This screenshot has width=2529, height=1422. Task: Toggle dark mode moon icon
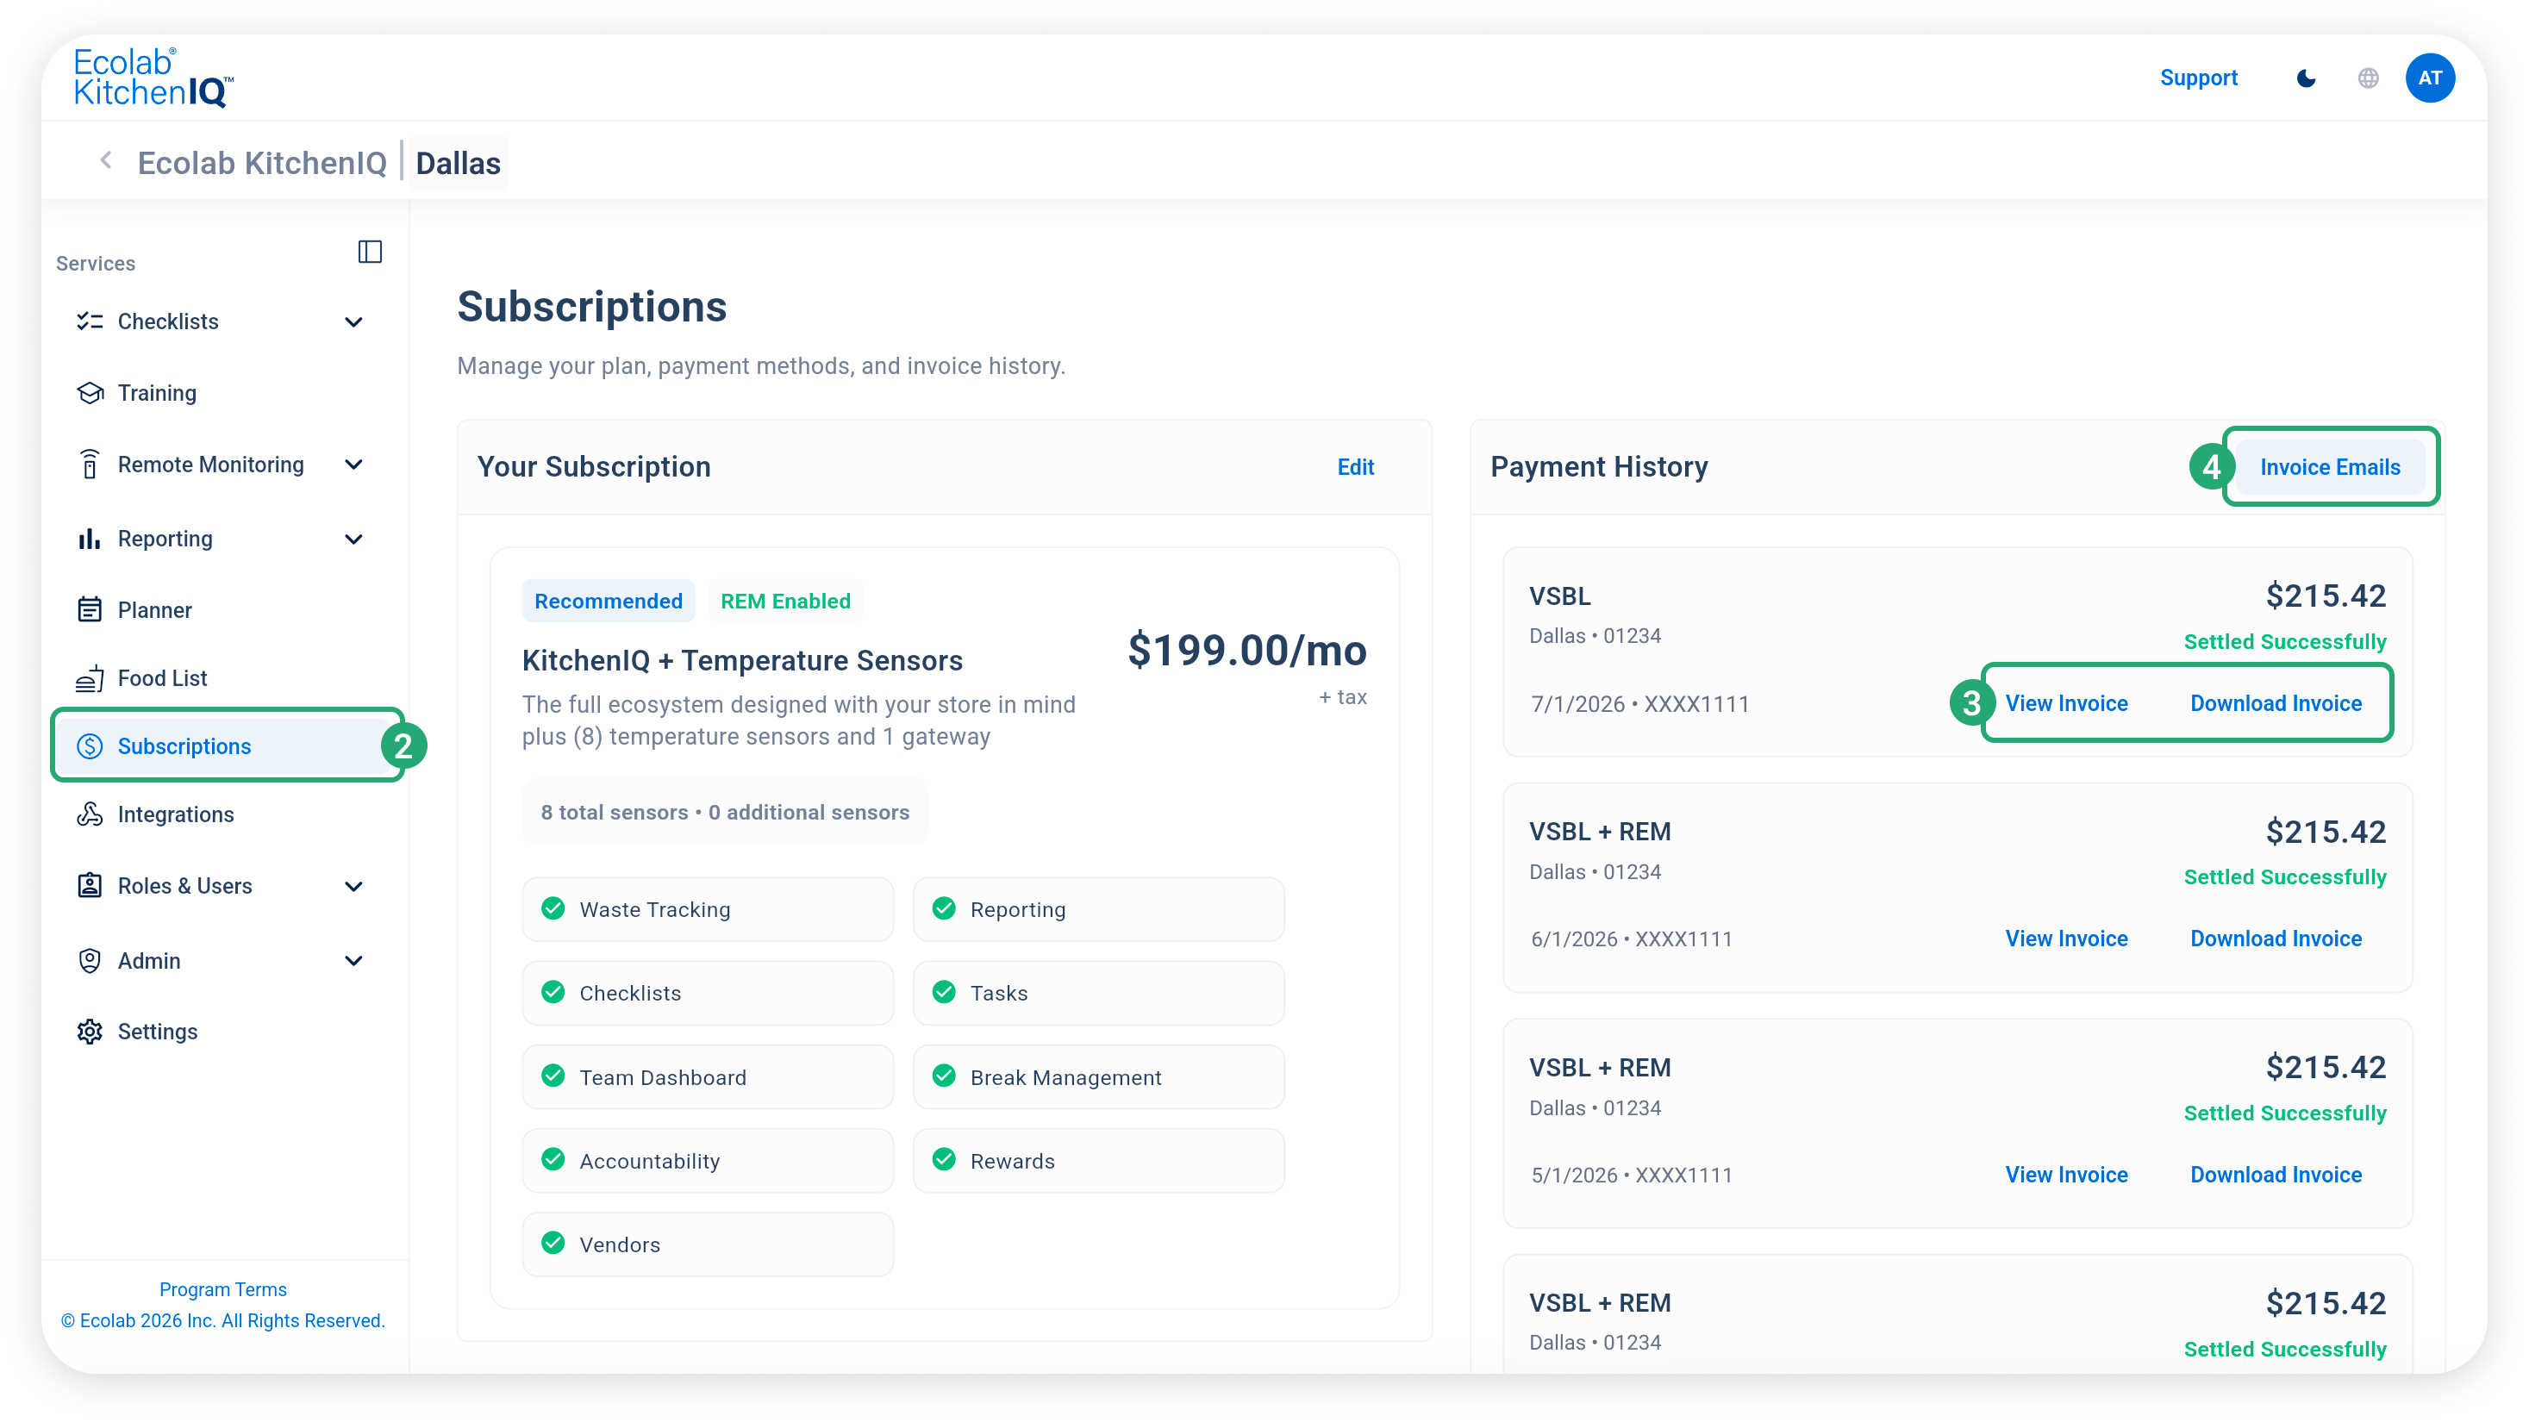[2306, 78]
